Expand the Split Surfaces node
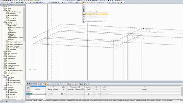This screenshot has width=183, height=103. [x=5, y=50]
